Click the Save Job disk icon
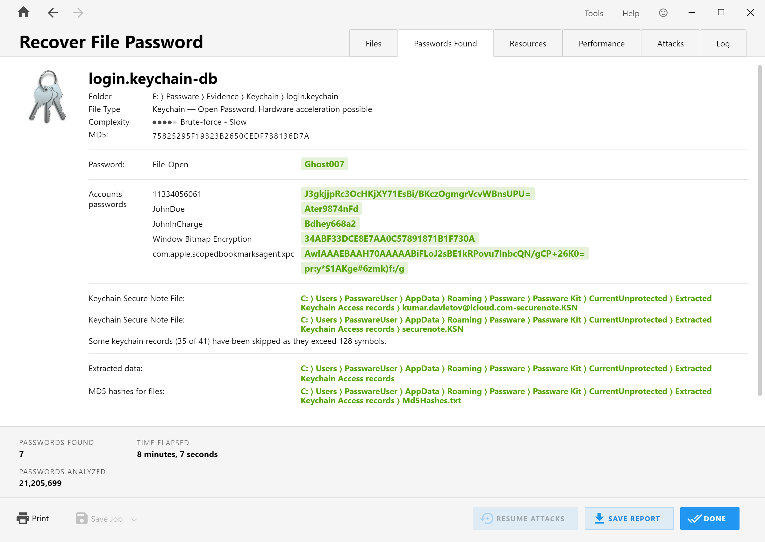This screenshot has width=765, height=542. coord(81,518)
